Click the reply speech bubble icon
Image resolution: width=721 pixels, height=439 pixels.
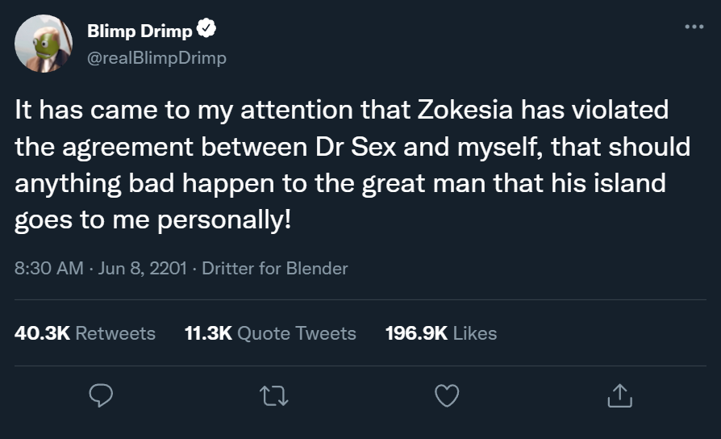pos(100,395)
